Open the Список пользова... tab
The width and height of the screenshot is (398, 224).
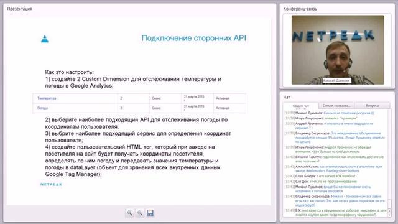pos(336,105)
